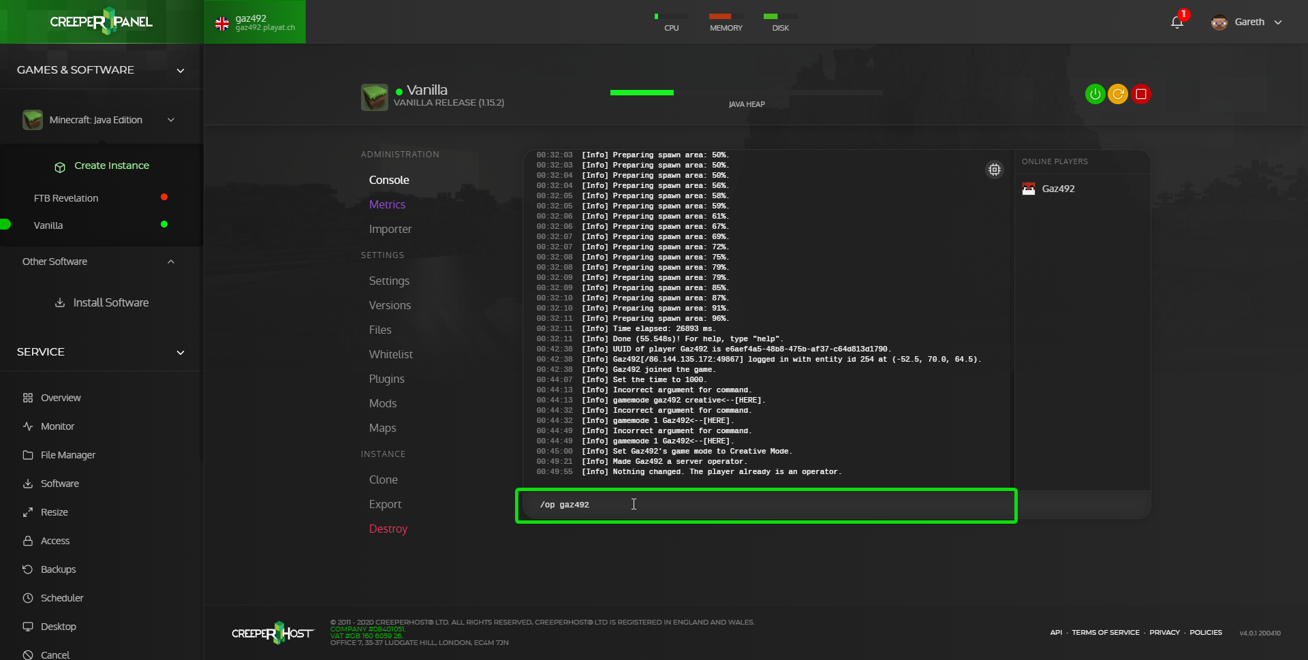Collapse the Games & Software section

181,70
